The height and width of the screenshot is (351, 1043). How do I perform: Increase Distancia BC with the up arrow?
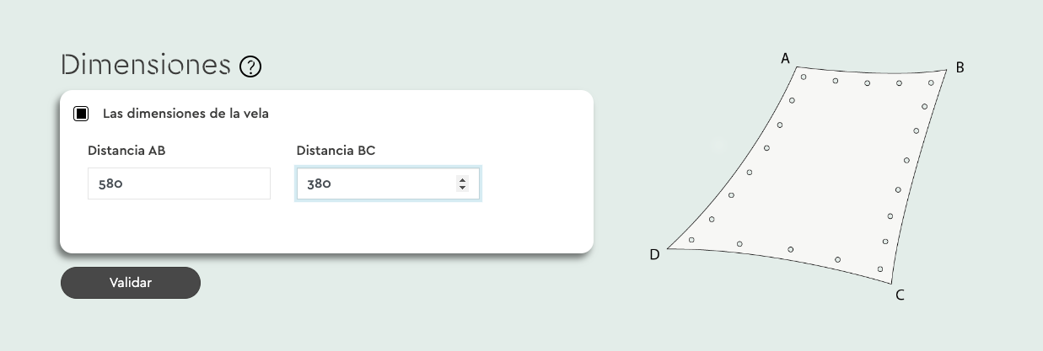462,179
